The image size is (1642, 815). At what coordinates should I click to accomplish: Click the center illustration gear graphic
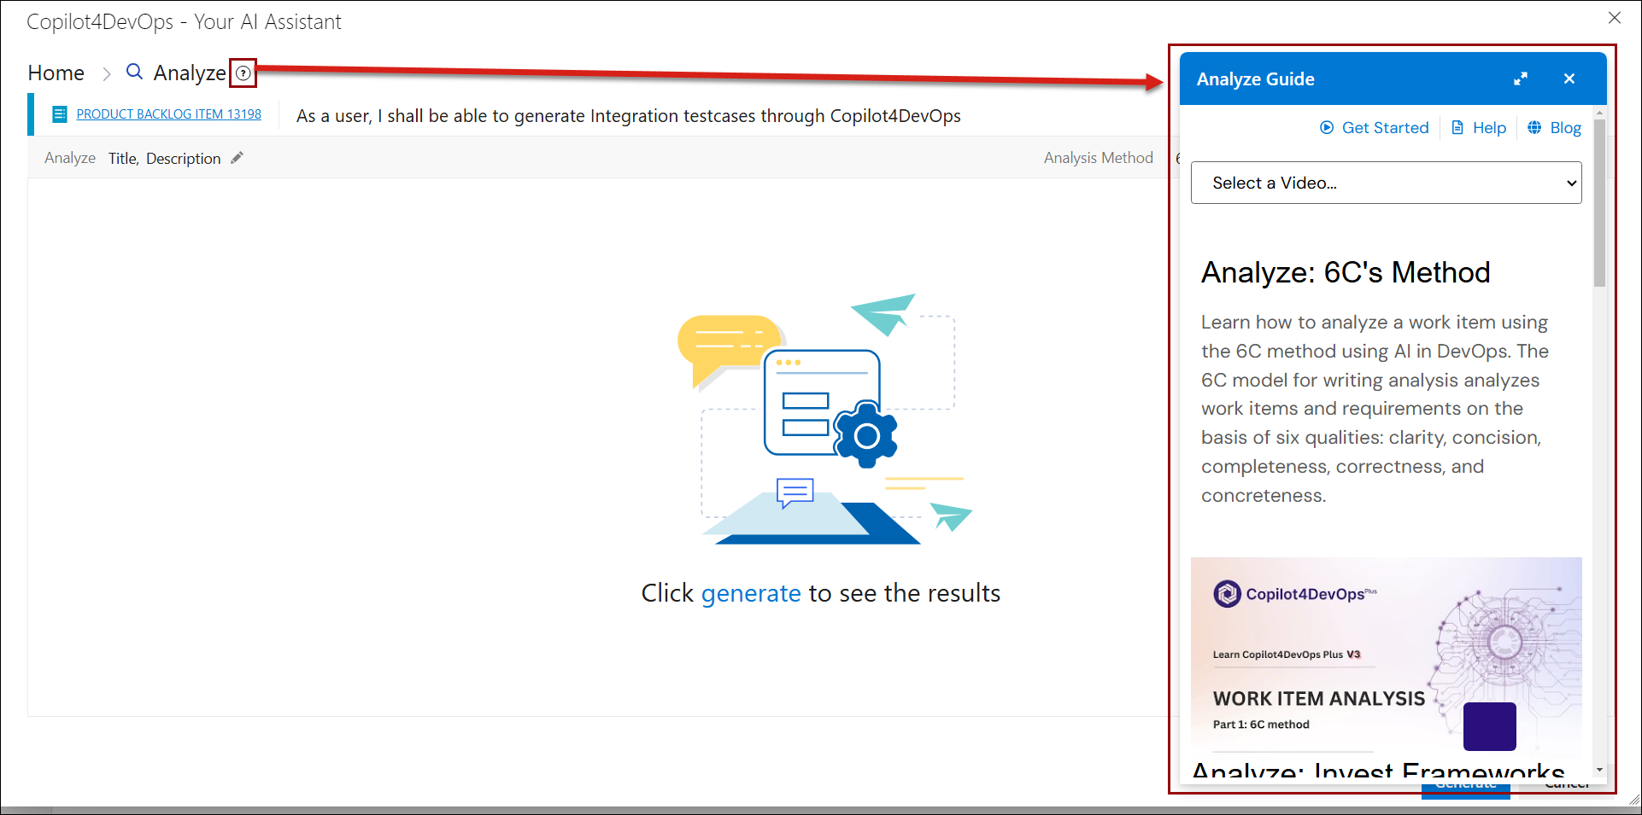pos(866,435)
